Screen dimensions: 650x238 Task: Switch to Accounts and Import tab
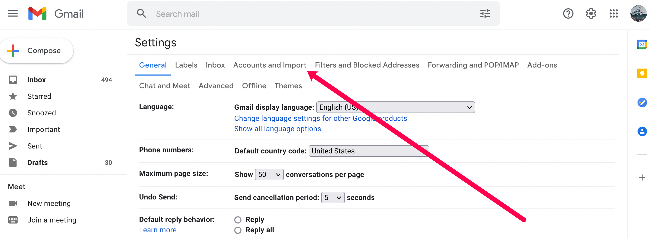pos(270,65)
